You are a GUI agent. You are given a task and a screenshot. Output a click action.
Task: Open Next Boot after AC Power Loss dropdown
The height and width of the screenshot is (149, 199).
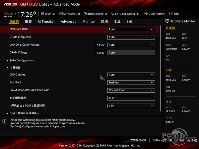131,90
